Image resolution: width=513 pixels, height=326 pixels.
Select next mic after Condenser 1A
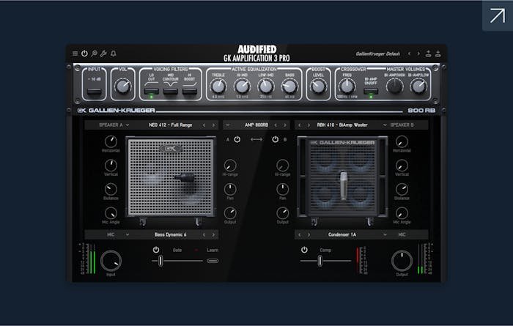[309, 234]
